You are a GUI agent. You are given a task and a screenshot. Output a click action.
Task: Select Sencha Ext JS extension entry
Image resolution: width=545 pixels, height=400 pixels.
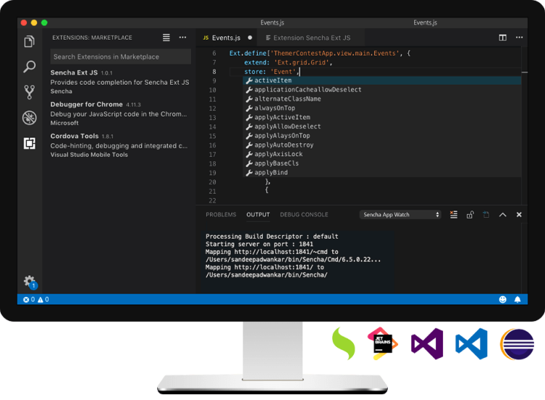(120, 82)
